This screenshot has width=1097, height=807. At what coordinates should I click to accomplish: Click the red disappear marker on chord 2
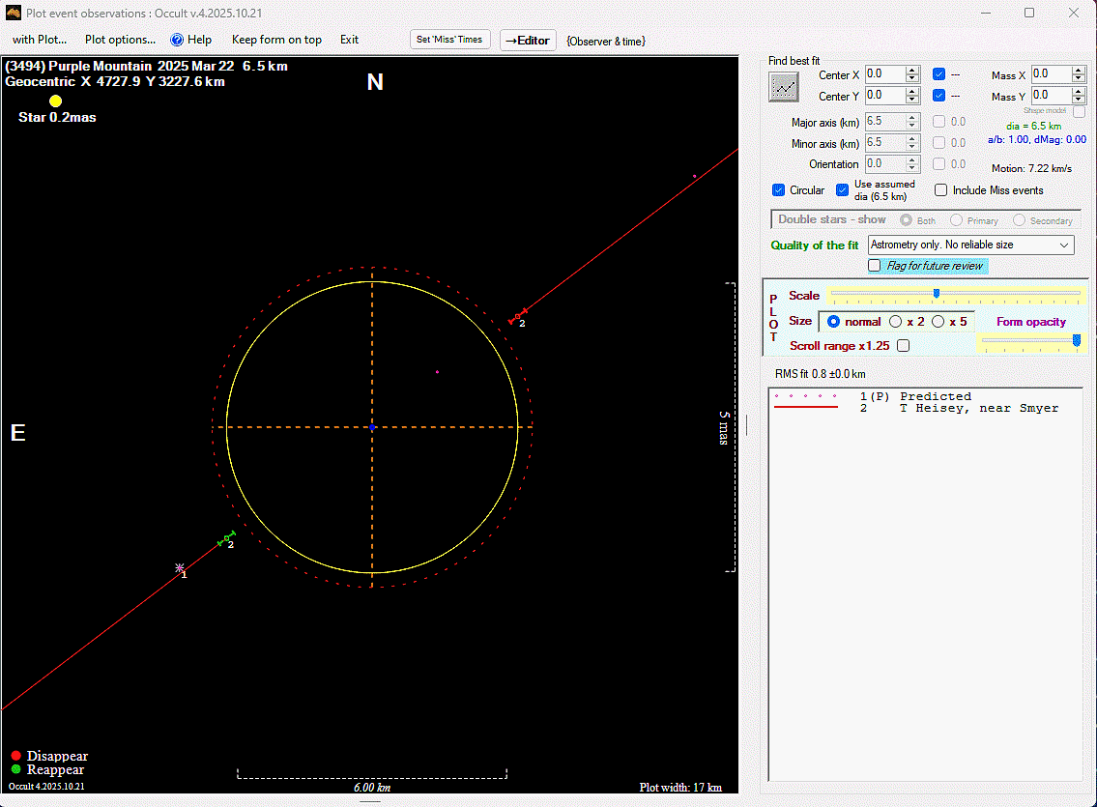pyautogui.click(x=518, y=316)
